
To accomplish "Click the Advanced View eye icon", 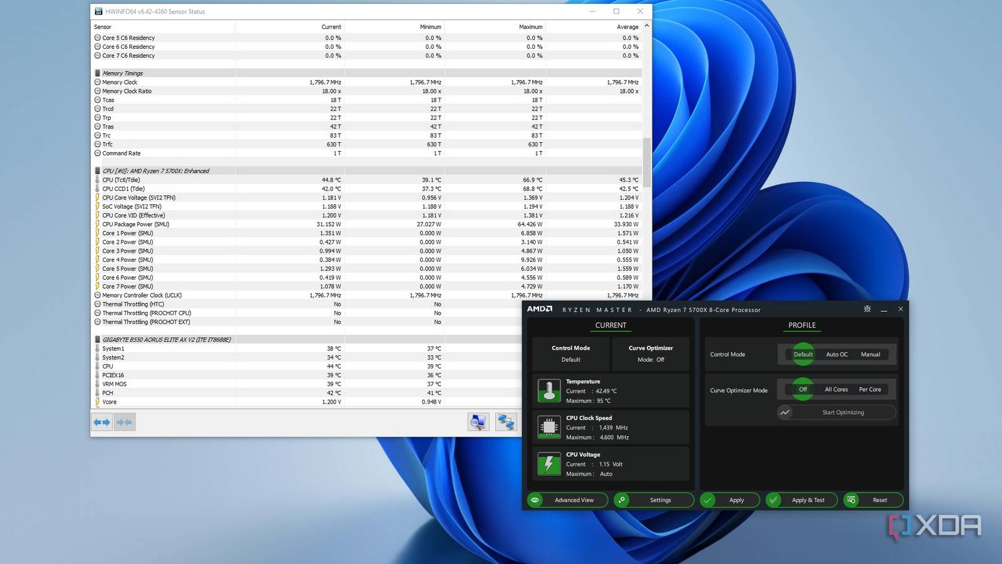I will pos(535,500).
